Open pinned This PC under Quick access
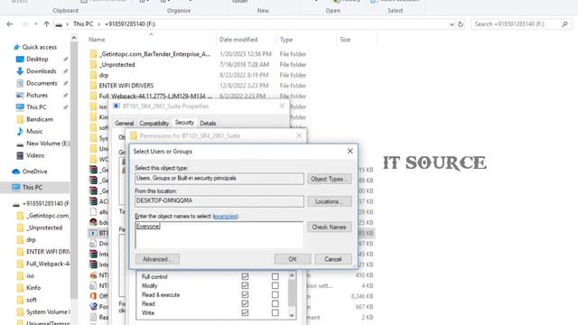 [x=36, y=107]
